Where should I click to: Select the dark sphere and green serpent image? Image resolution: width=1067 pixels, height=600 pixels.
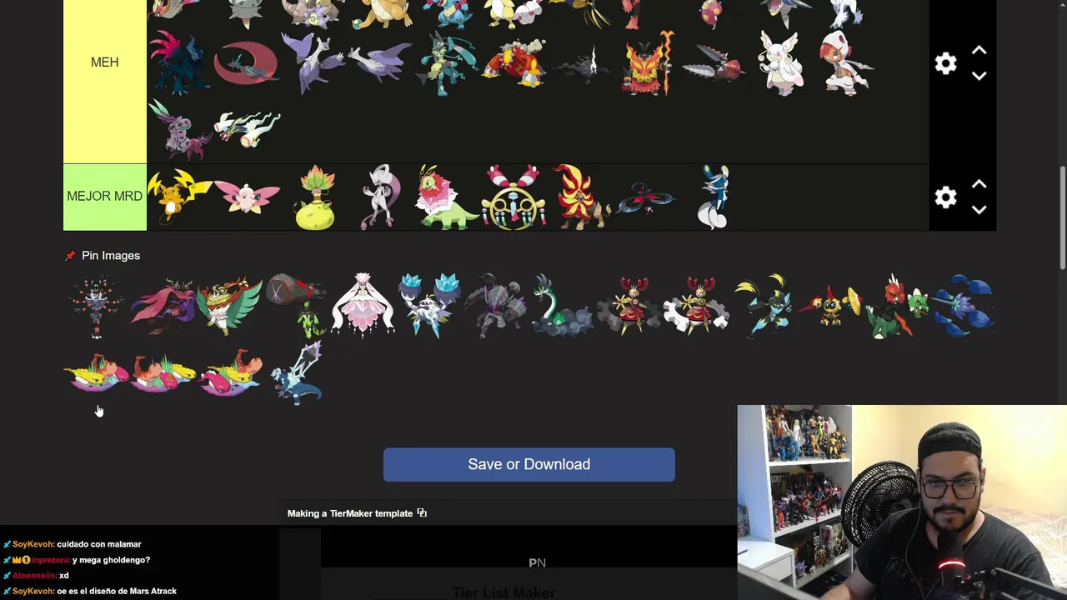tap(297, 306)
